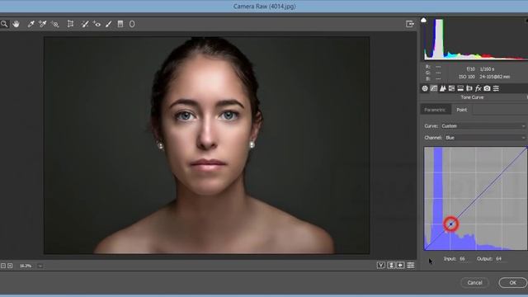The width and height of the screenshot is (528, 297).
Task: Copy current settings to before icon
Action: pyautogui.click(x=400, y=266)
